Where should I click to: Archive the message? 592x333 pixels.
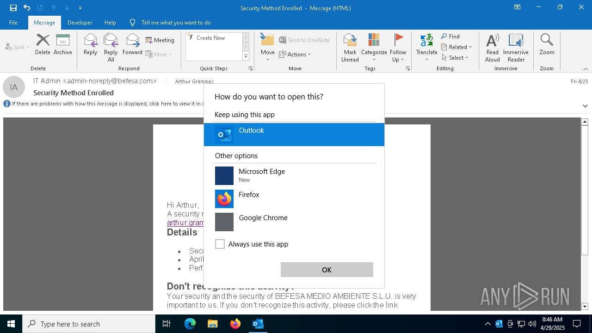click(62, 44)
